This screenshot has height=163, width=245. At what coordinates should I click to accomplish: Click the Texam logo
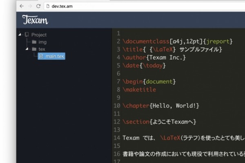tap(35, 20)
